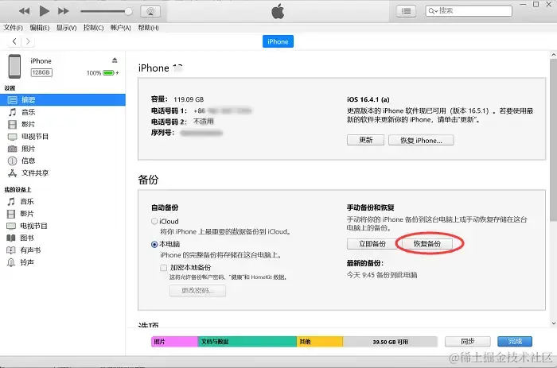Click the blue 完成 button
Image resolution: width=557 pixels, height=368 pixels.
point(515,342)
